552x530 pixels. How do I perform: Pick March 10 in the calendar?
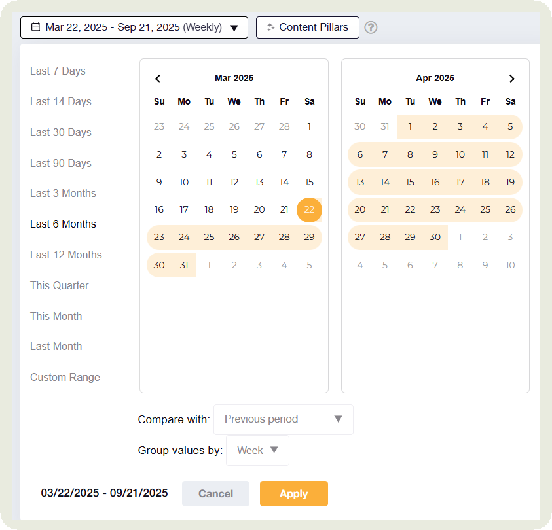184,182
